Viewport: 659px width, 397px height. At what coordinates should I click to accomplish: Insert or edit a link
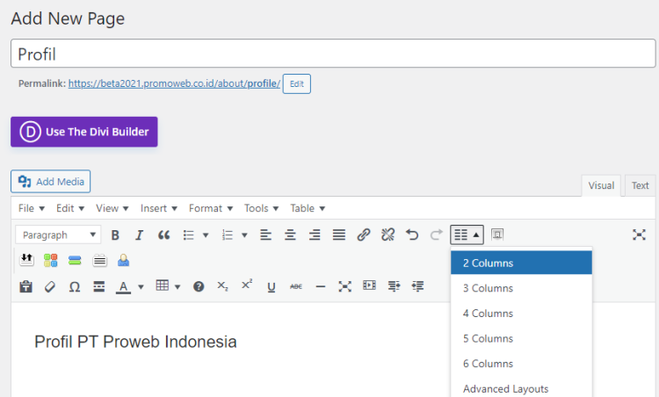(x=364, y=235)
